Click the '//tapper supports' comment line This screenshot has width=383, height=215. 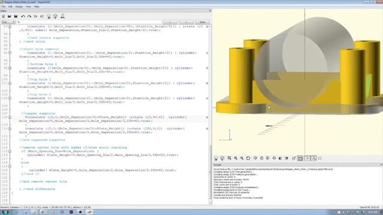click(x=38, y=113)
